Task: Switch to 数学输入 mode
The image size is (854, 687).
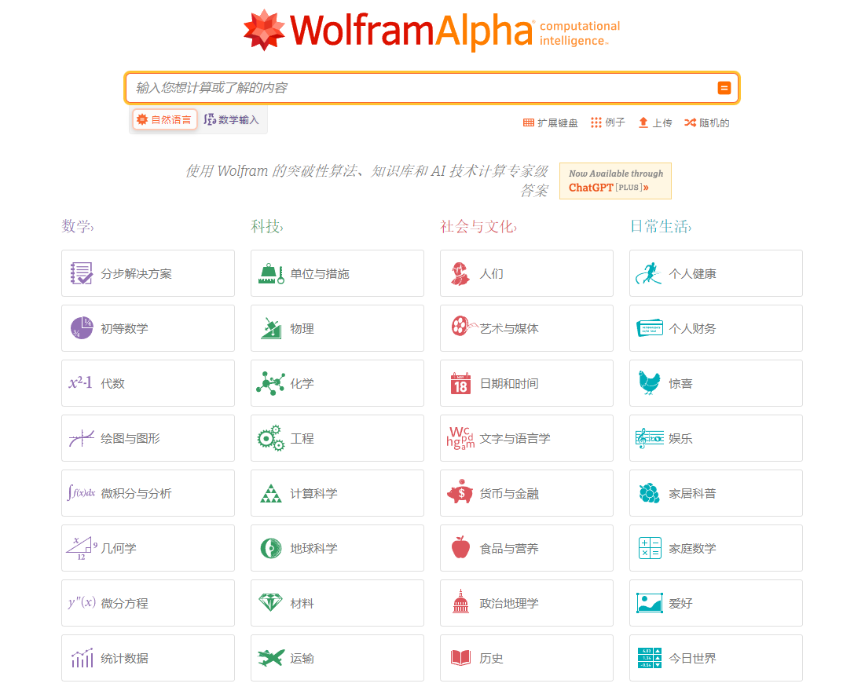Action: pos(232,120)
